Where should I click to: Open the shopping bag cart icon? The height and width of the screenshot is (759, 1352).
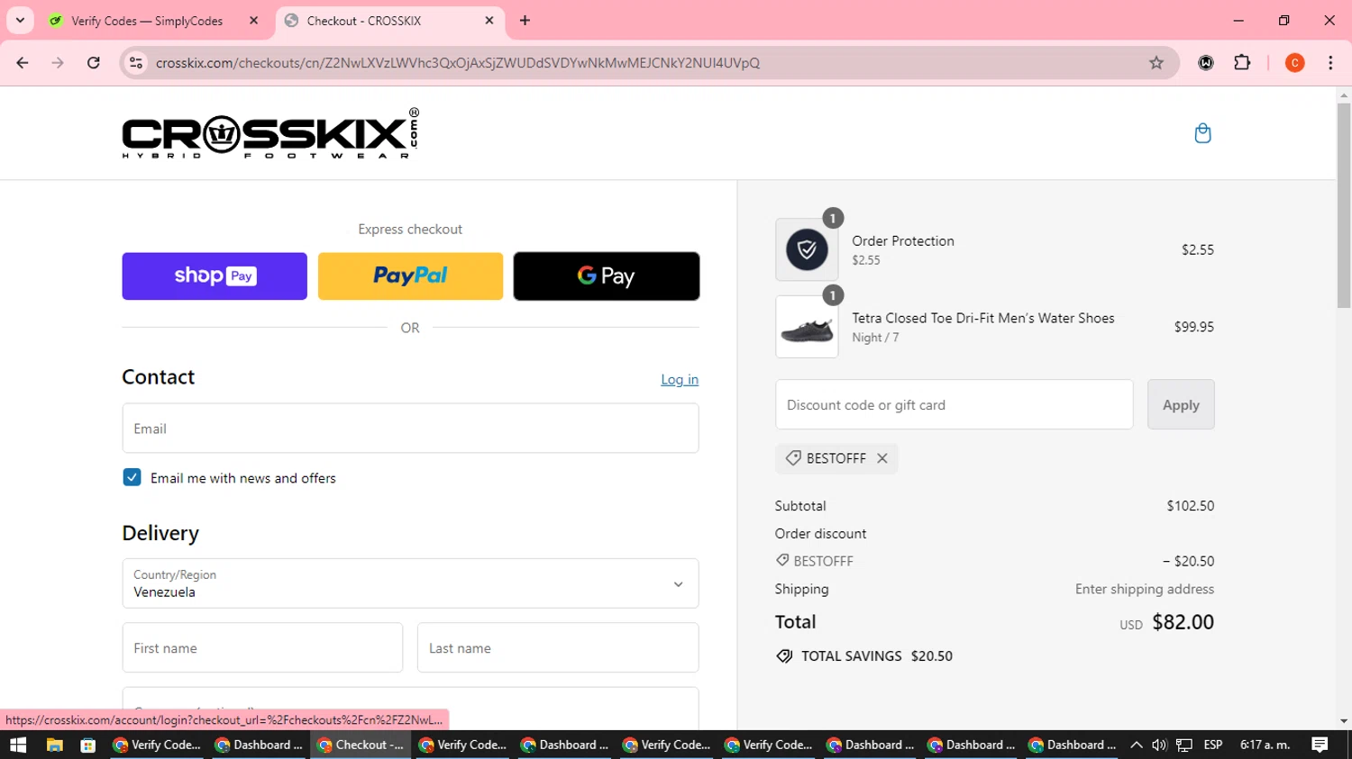tap(1202, 133)
